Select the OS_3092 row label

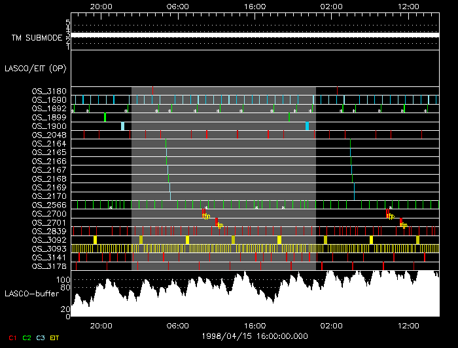[x=49, y=240]
